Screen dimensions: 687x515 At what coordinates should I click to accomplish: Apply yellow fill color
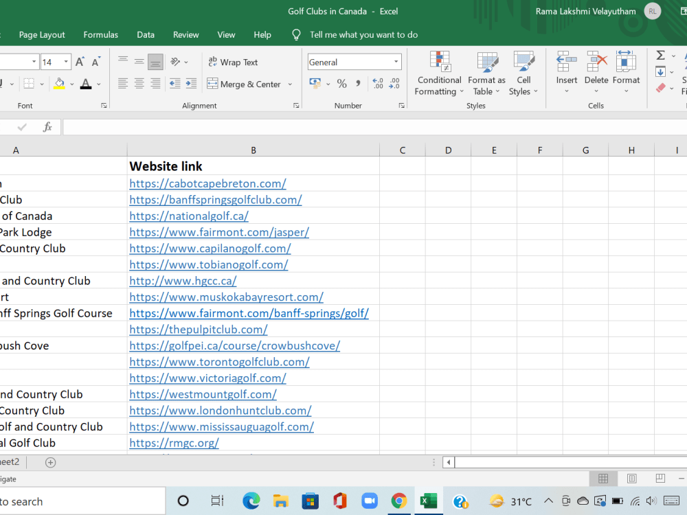(59, 83)
